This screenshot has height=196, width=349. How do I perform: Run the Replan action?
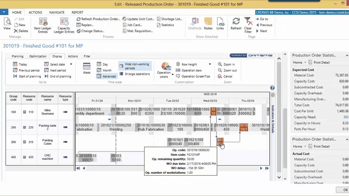(x=85, y=25)
